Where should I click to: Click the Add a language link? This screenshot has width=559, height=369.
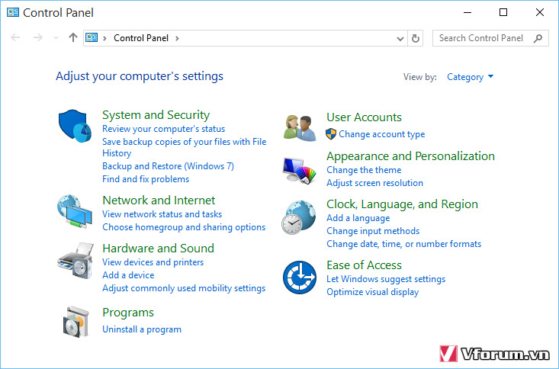(x=358, y=218)
